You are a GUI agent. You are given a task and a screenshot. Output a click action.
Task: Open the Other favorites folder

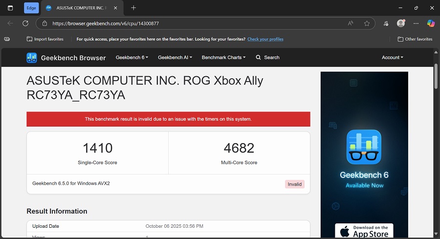415,39
